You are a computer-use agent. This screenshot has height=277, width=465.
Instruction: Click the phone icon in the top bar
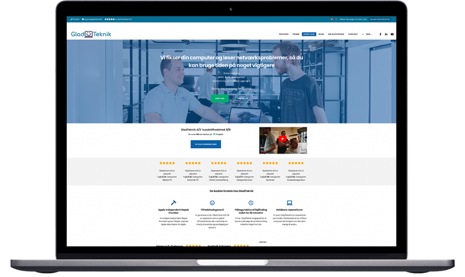coord(71,19)
